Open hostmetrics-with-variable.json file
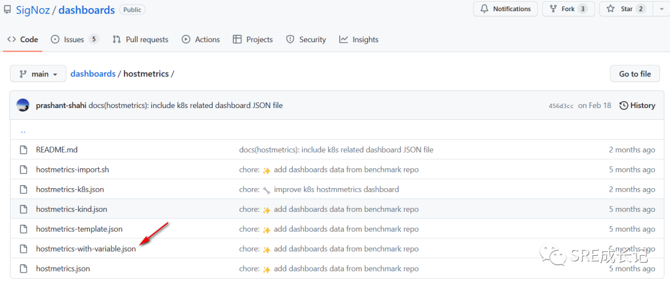This screenshot has width=670, height=285. pyautogui.click(x=86, y=248)
